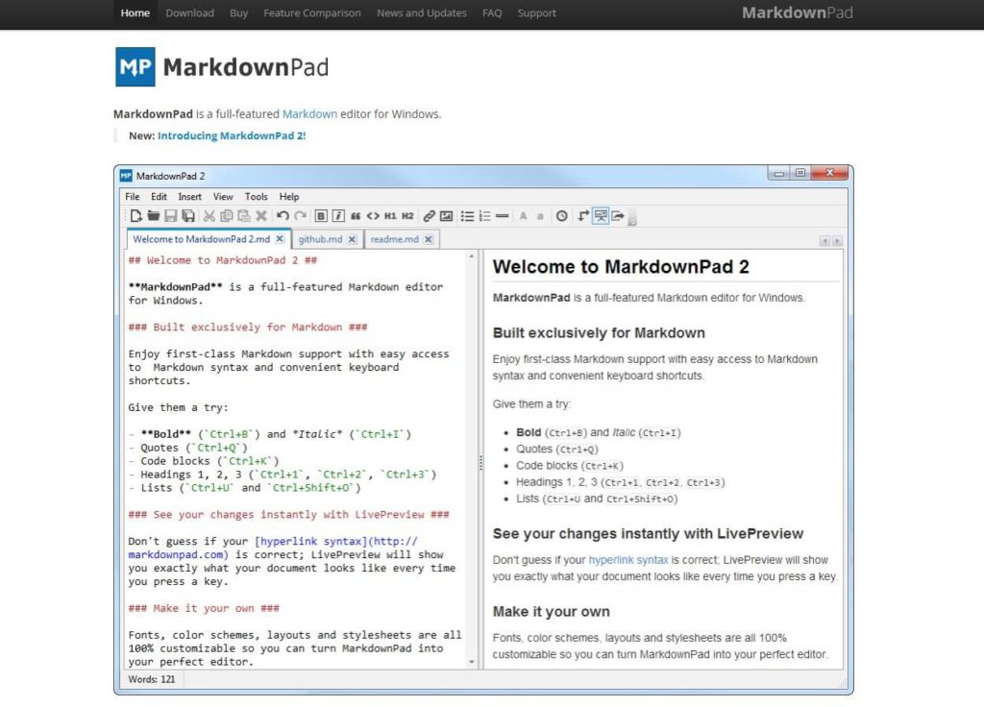The height and width of the screenshot is (707, 984).
Task: Open the Edit menu
Action: pos(159,196)
